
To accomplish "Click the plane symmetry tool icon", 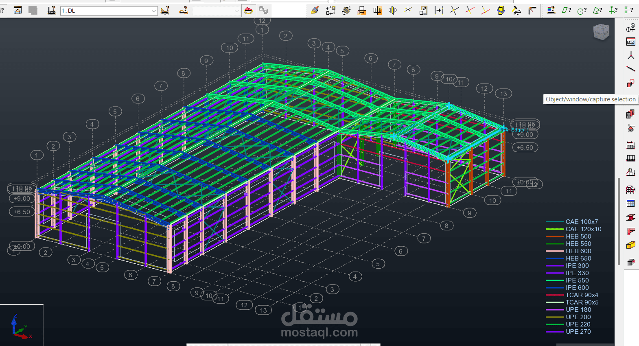I will pyautogui.click(x=392, y=10).
